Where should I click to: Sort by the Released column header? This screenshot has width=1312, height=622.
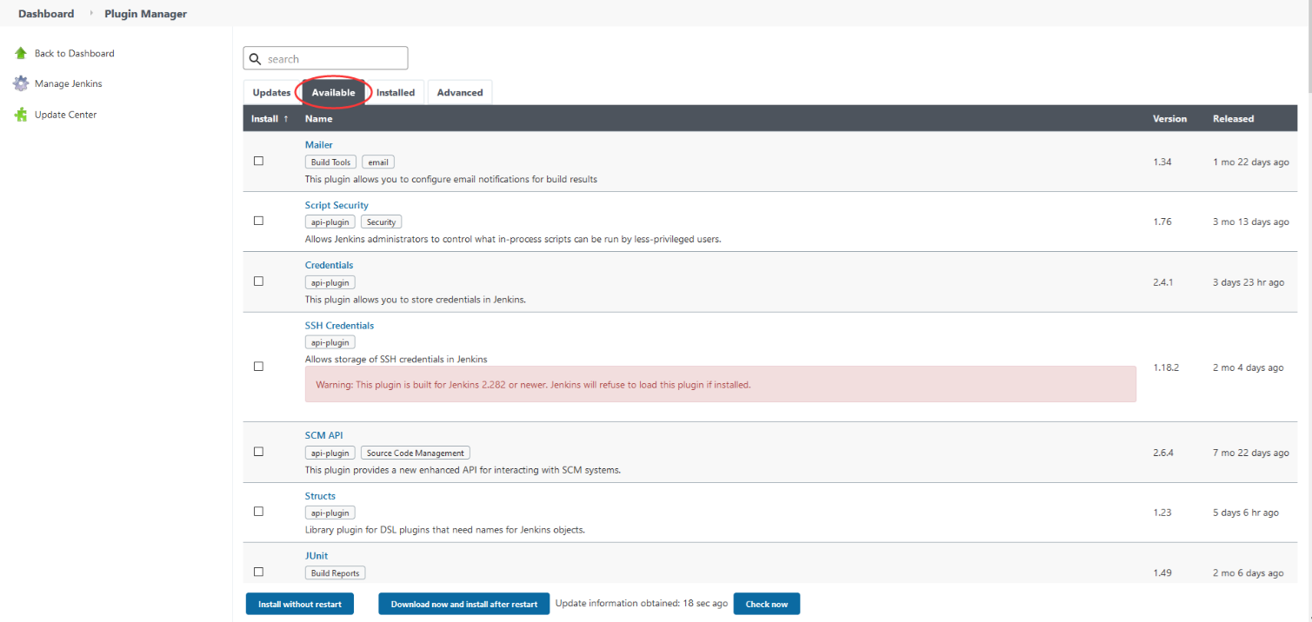1233,119
